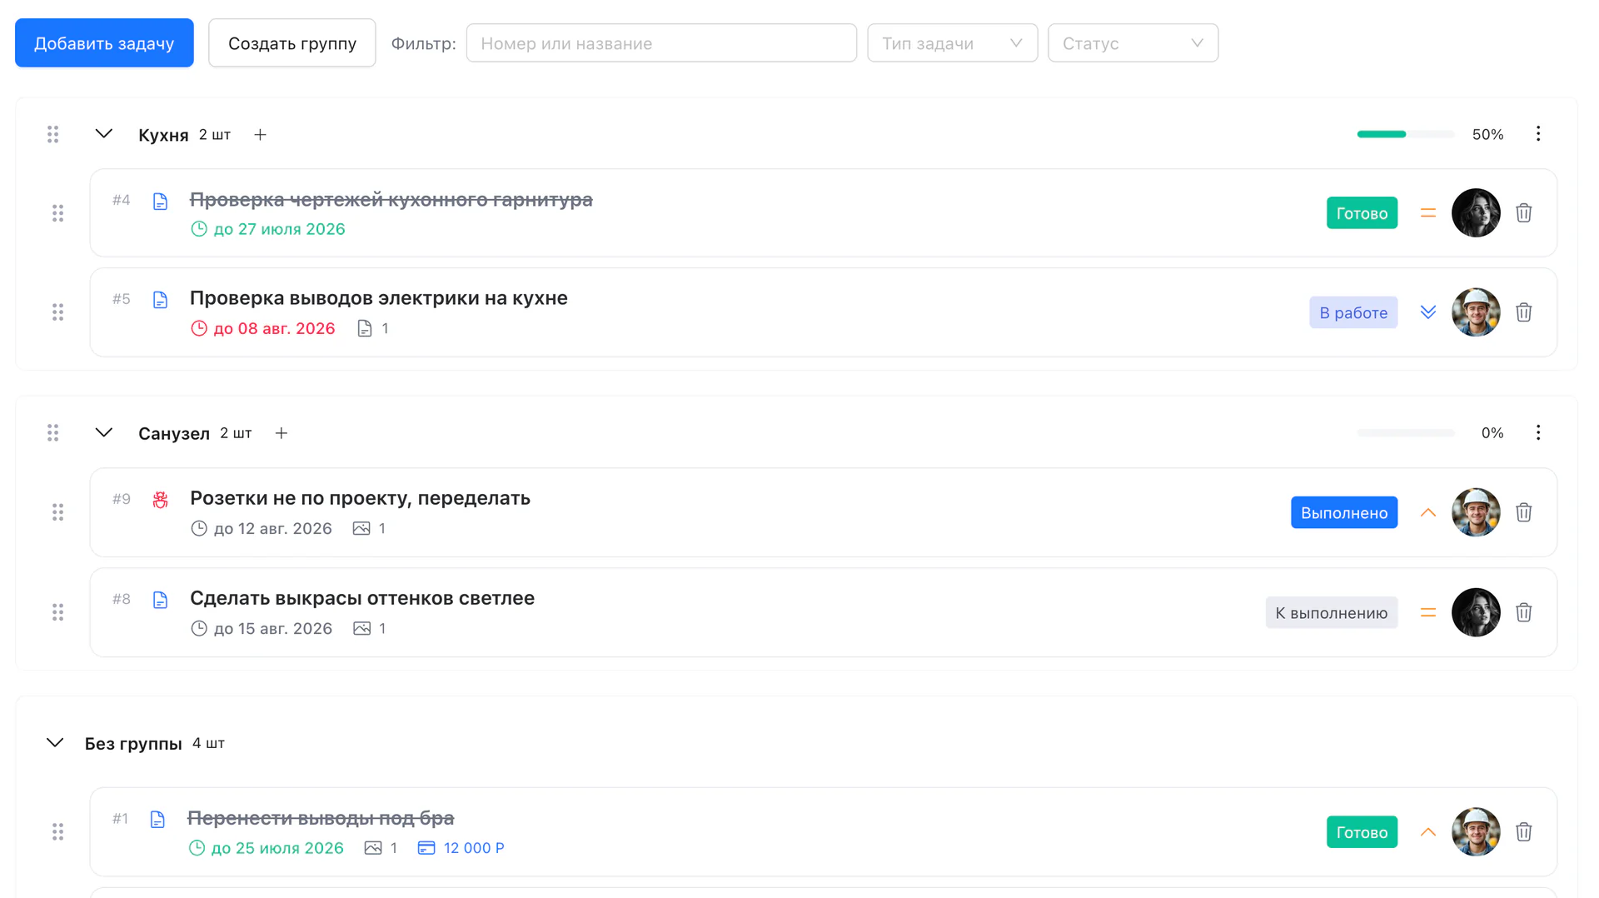The height and width of the screenshot is (898, 1599).
Task: Grab the Санузел group drag handle
Action: (x=52, y=432)
